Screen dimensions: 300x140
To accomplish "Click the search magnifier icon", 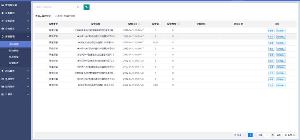I will pyautogui.click(x=78, y=7).
